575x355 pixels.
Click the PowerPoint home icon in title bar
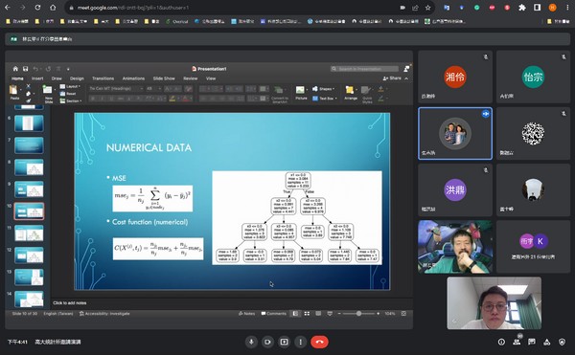click(x=15, y=69)
